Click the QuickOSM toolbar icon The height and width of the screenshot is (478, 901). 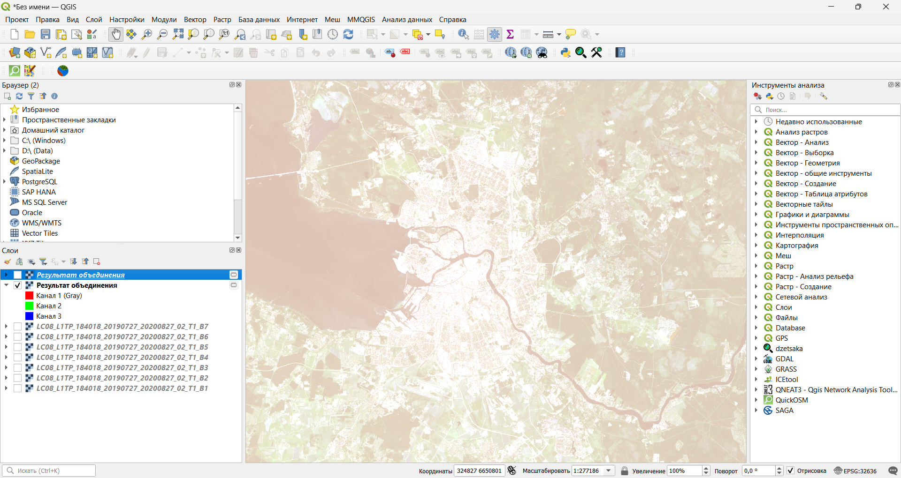click(x=15, y=71)
